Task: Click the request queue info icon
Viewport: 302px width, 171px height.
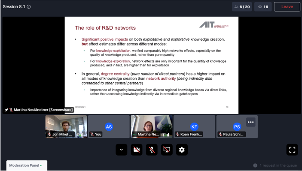Action: 255,165
